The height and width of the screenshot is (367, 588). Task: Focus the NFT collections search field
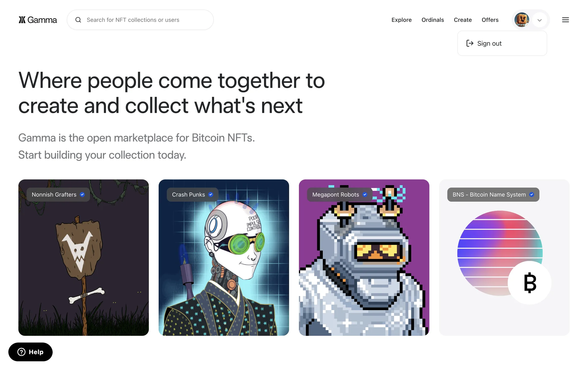coord(140,20)
